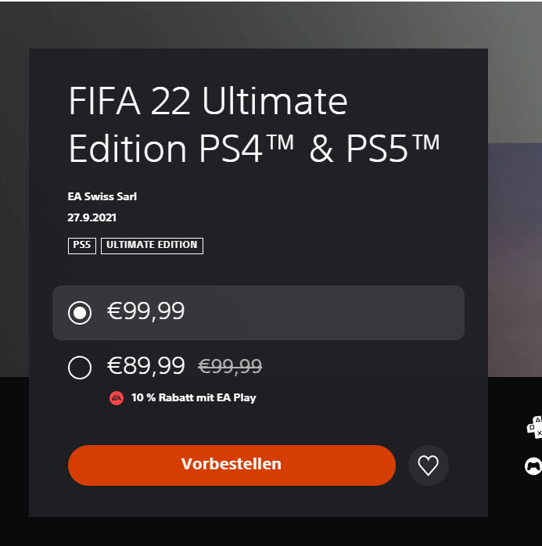This screenshot has height=546, width=542.
Task: Click the controller icon at right edge
Action: click(533, 466)
